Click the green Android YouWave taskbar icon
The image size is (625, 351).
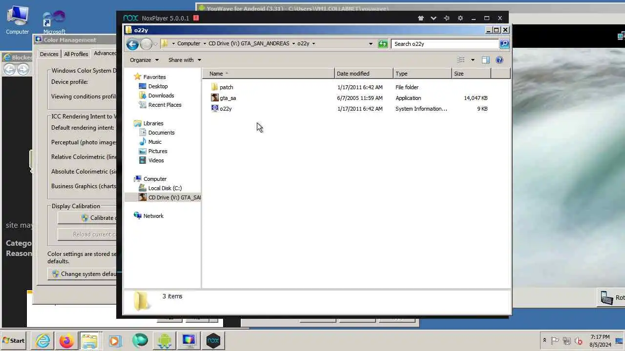(164, 341)
